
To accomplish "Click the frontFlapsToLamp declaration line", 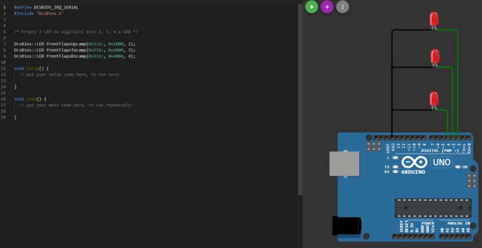I will tap(75, 50).
